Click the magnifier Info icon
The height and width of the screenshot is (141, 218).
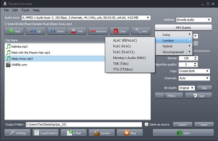[x=138, y=31]
